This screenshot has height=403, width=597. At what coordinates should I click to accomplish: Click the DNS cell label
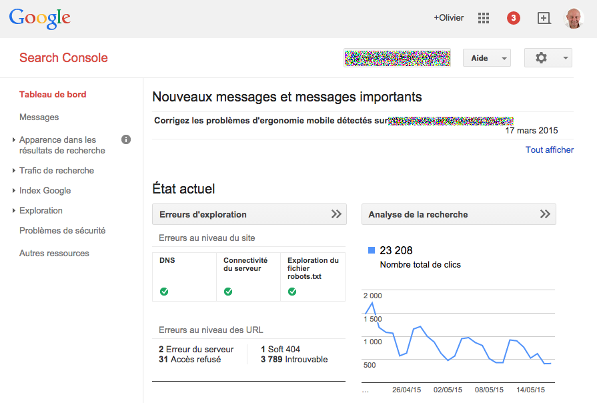(167, 260)
